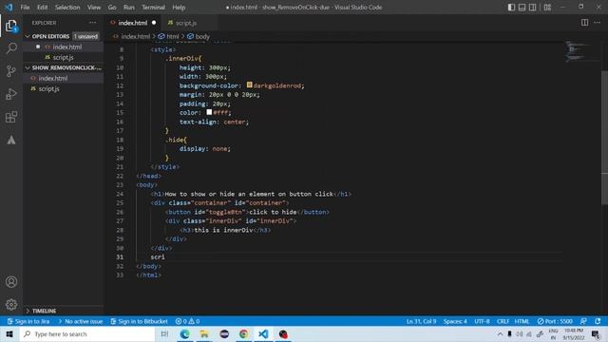Open the Explorer view in activity bar
The image size is (608, 342).
11,27
